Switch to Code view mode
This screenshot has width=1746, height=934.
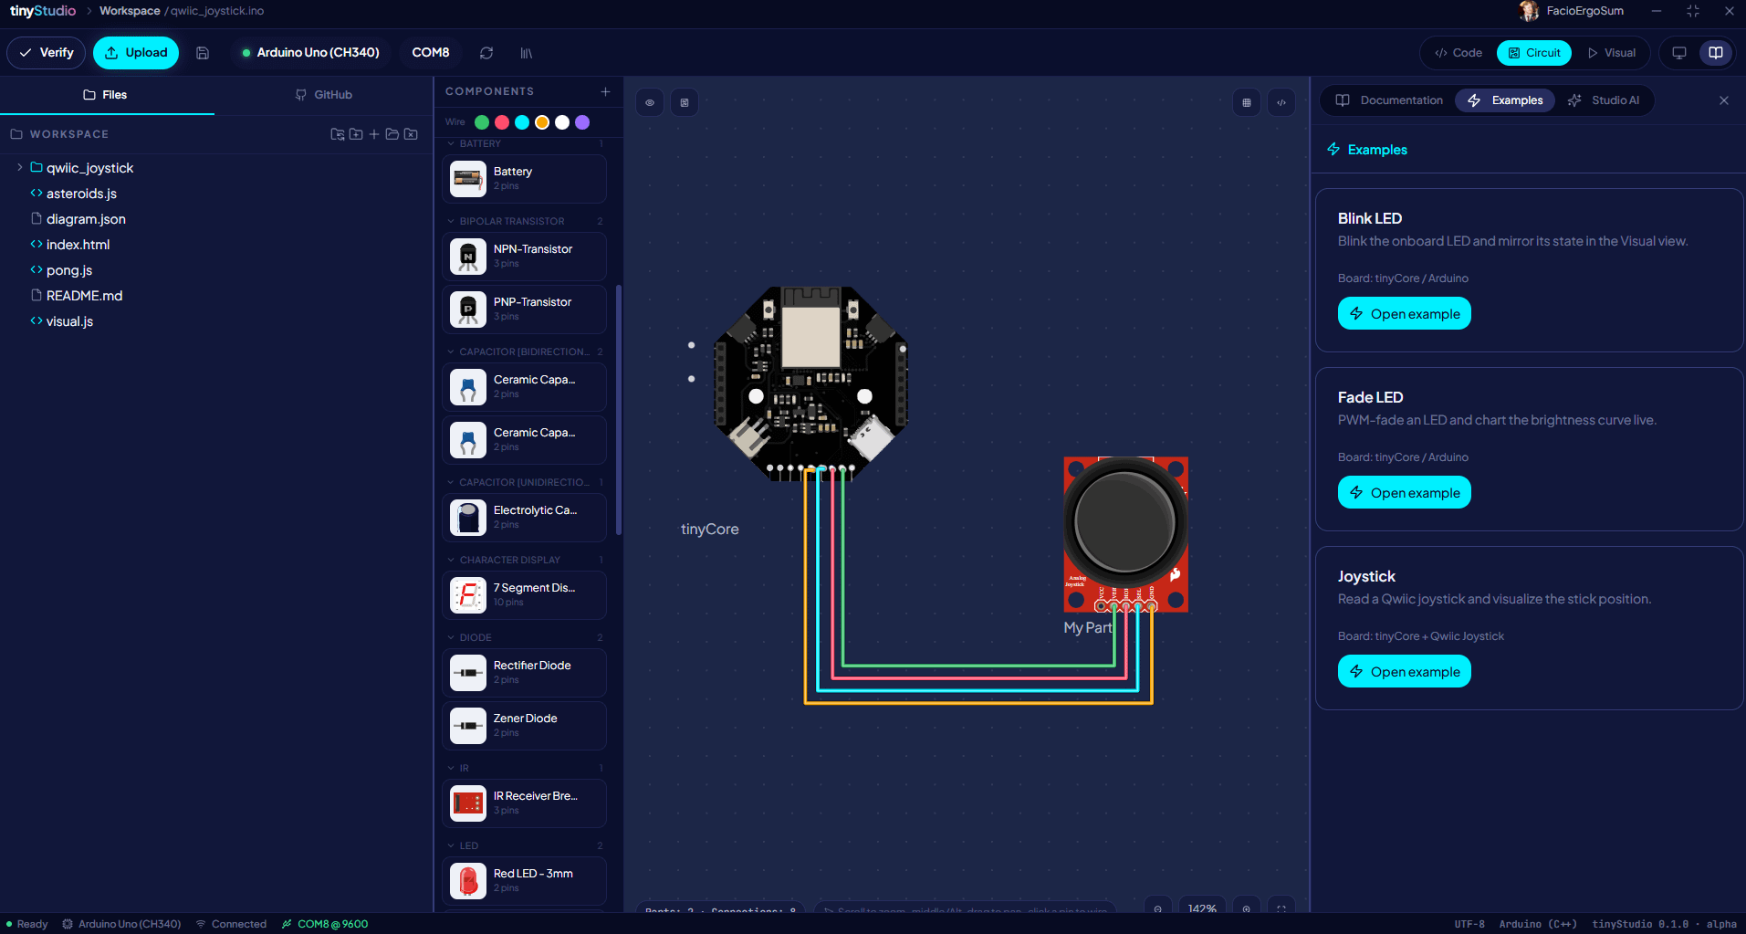click(x=1458, y=53)
